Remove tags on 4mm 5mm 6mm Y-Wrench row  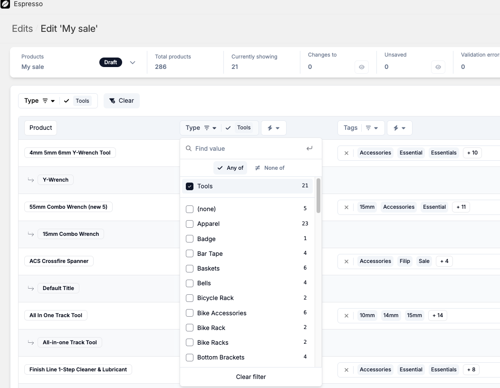click(346, 153)
